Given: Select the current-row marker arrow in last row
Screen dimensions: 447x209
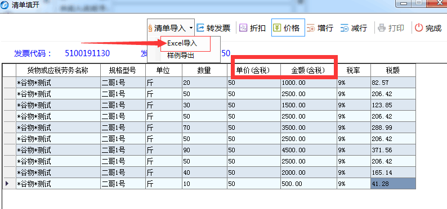Looking at the screenshot, I should [x=7, y=184].
